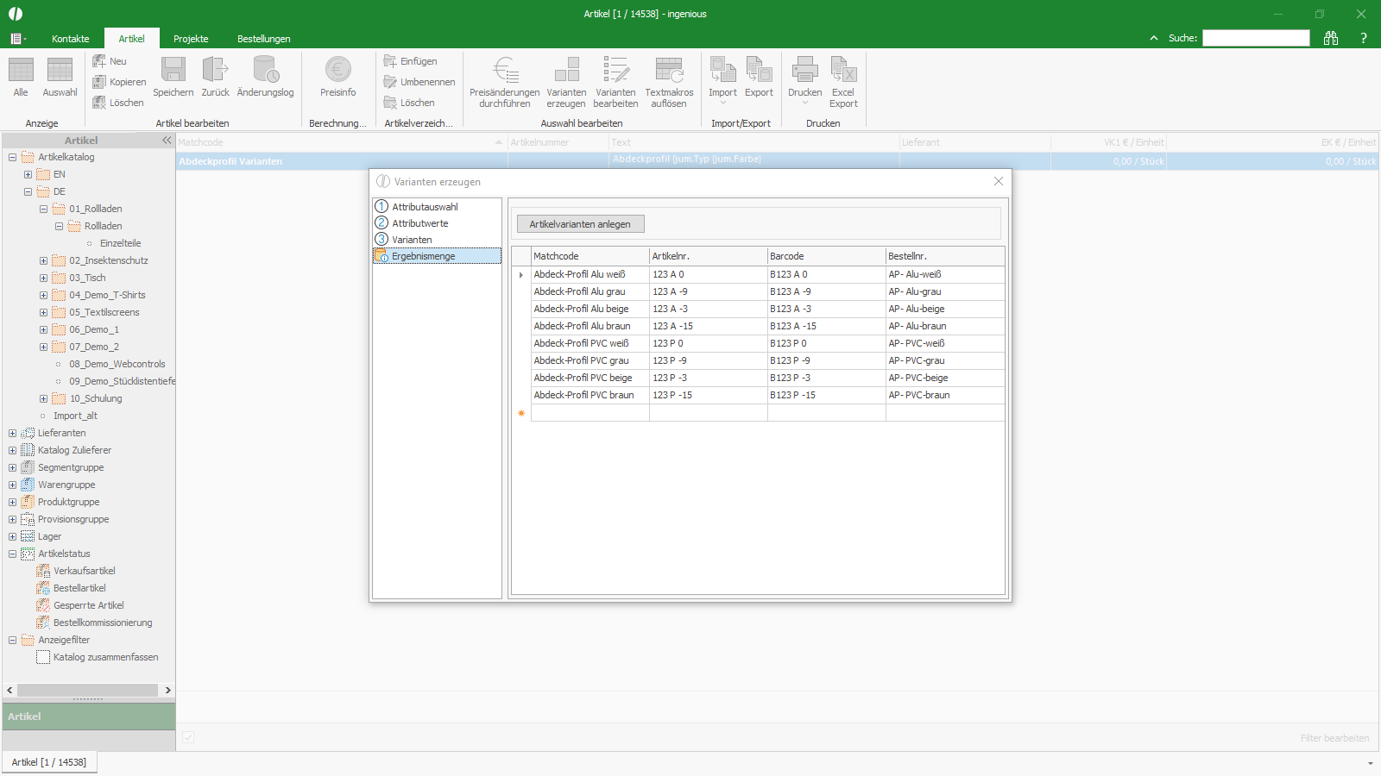Select the Attributwerte step in the wizard
Screen dimensions: 1381x776
click(419, 223)
